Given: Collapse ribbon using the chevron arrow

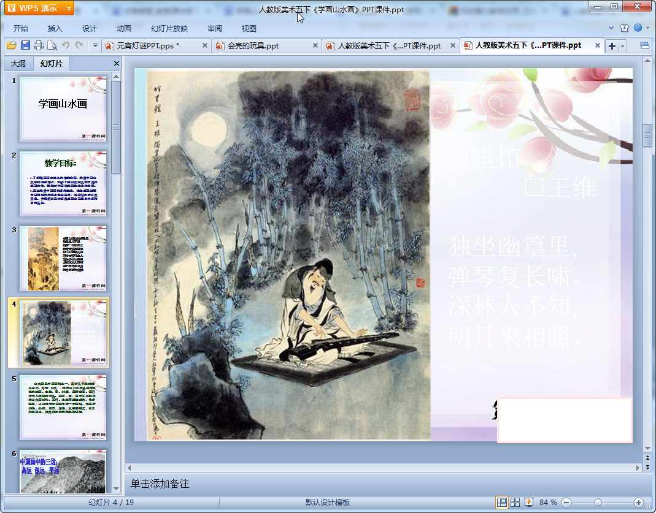Looking at the screenshot, I should [611, 28].
